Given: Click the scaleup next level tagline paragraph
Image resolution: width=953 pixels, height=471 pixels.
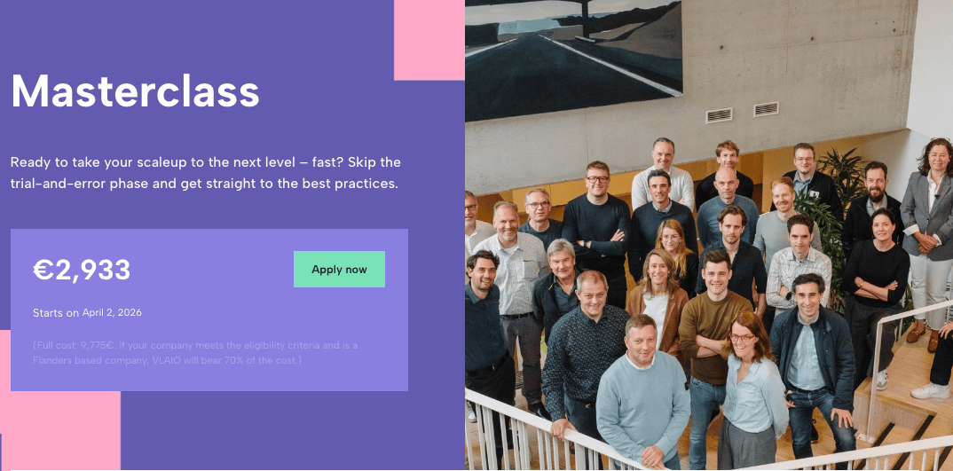Looking at the screenshot, I should [206, 173].
